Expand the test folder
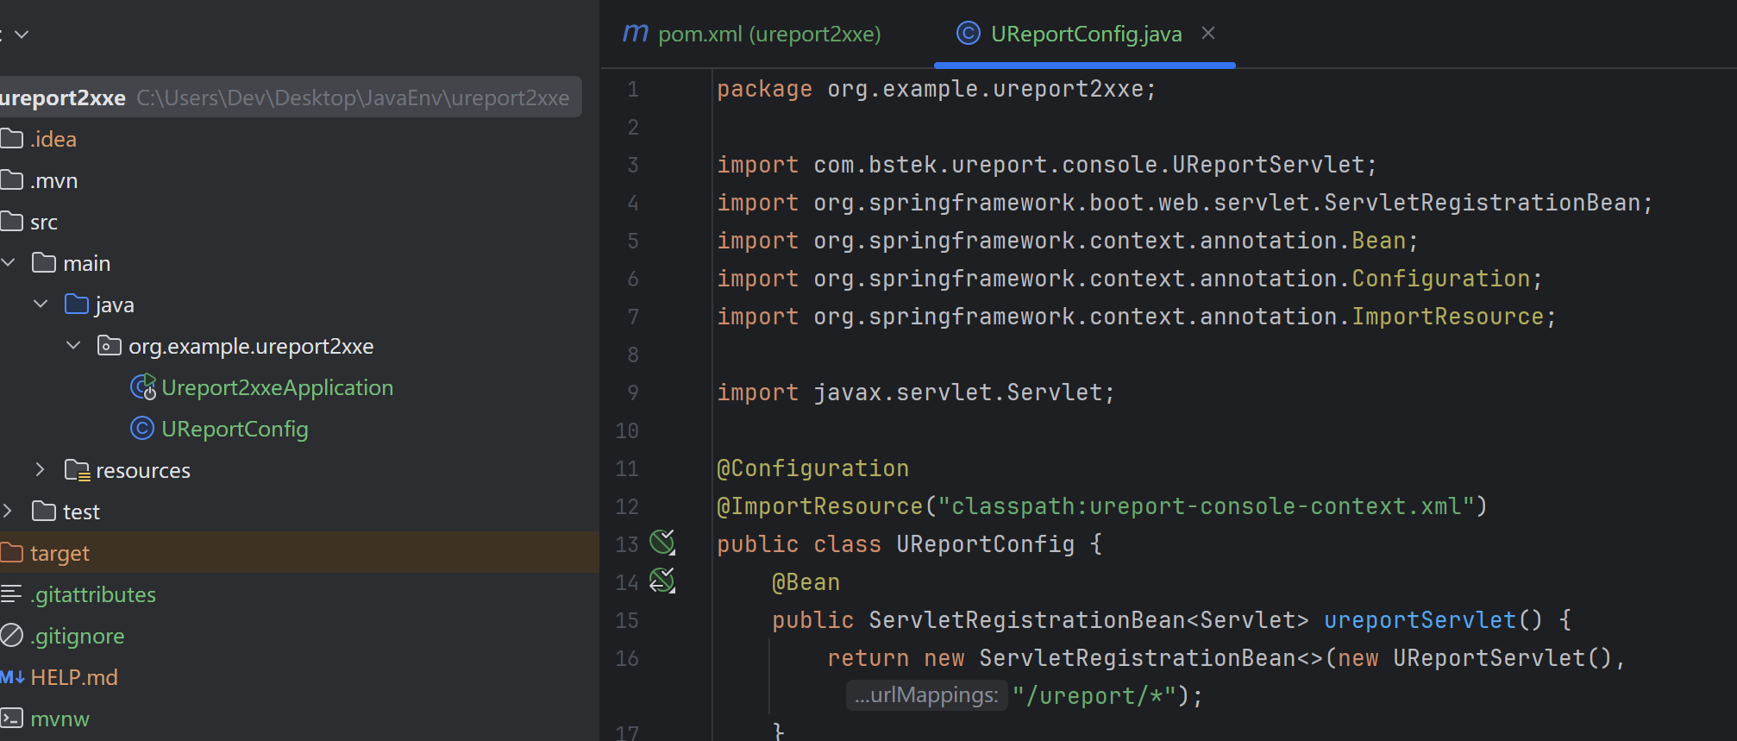The height and width of the screenshot is (741, 1737). click(x=9, y=511)
